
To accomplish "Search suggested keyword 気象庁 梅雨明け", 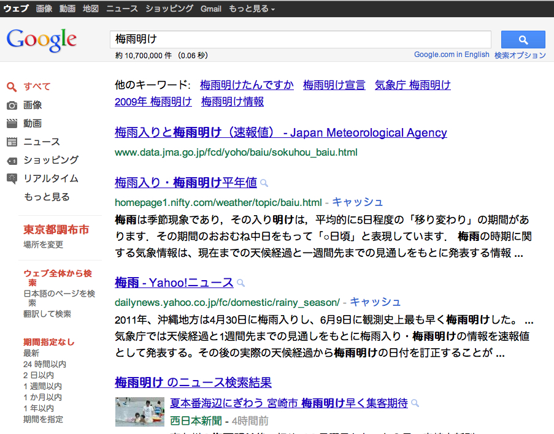I will (413, 85).
